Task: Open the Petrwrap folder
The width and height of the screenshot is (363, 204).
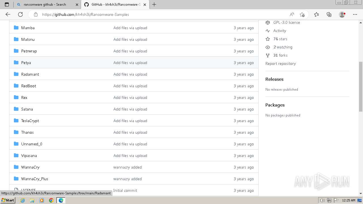Action: point(29,51)
